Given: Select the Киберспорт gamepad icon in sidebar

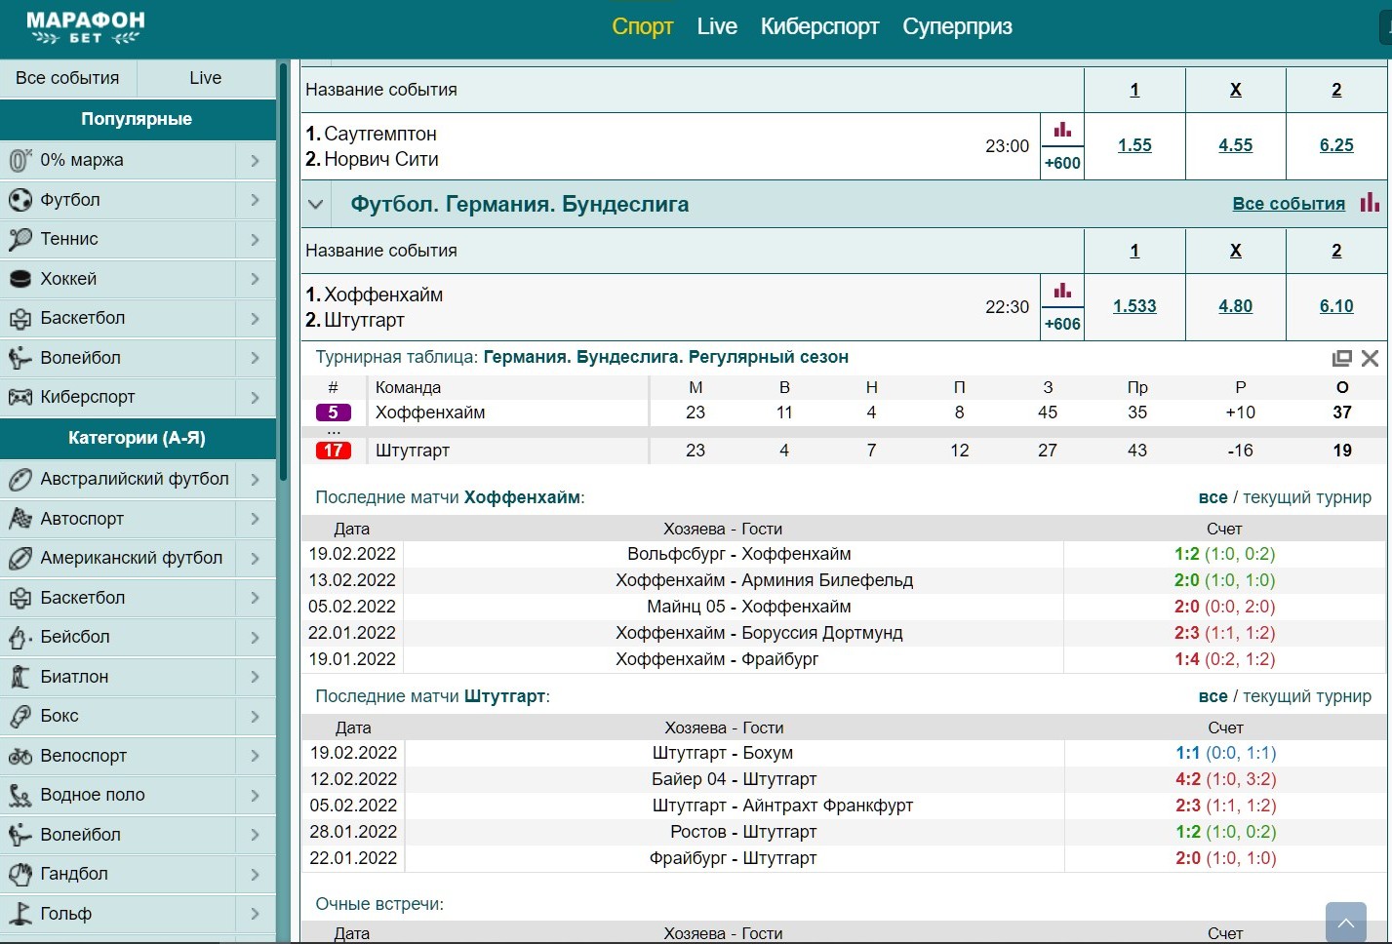Looking at the screenshot, I should point(20,397).
